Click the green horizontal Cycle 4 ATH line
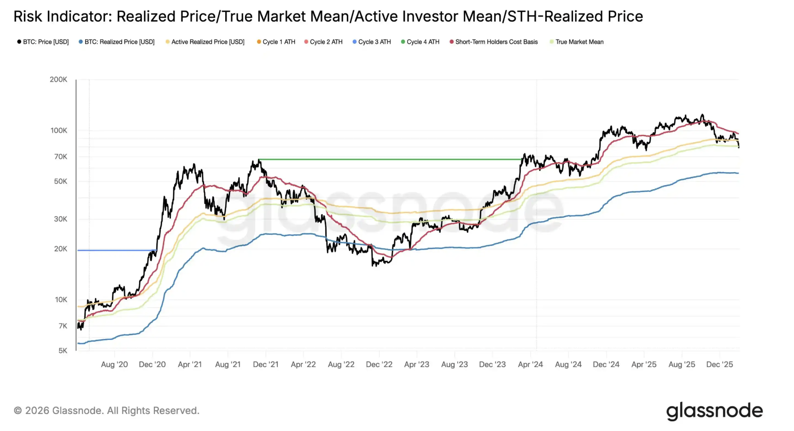 click(x=391, y=159)
